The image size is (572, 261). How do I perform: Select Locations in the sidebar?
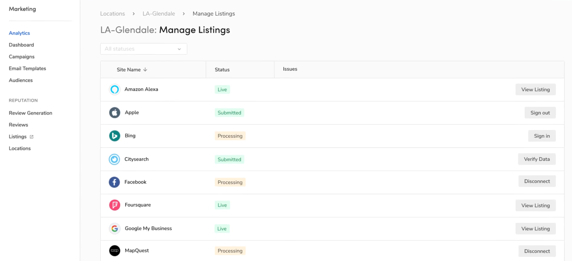[20, 148]
